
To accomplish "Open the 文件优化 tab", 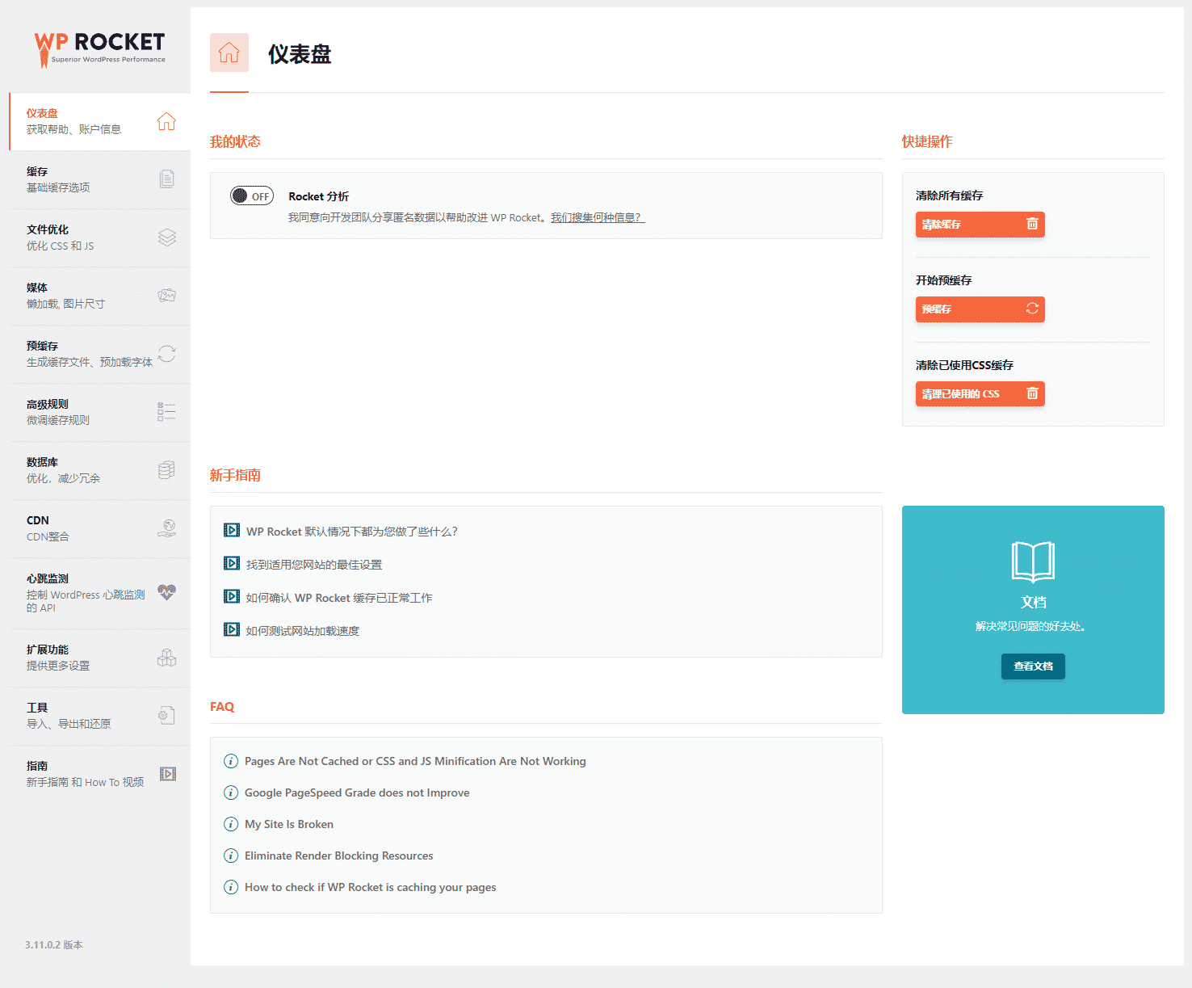I will tap(100, 238).
